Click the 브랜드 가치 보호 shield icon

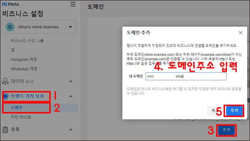point(6,96)
